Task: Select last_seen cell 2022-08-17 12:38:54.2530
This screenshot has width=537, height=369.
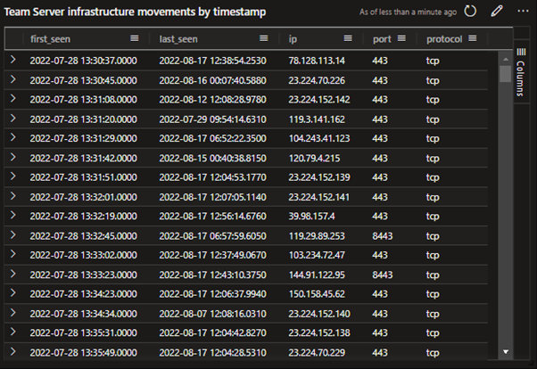Action: coord(212,61)
